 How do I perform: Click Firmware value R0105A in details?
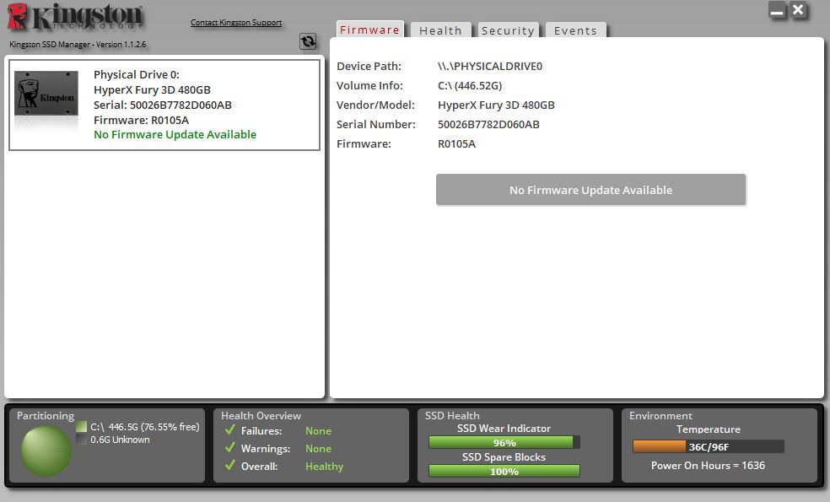pos(457,144)
